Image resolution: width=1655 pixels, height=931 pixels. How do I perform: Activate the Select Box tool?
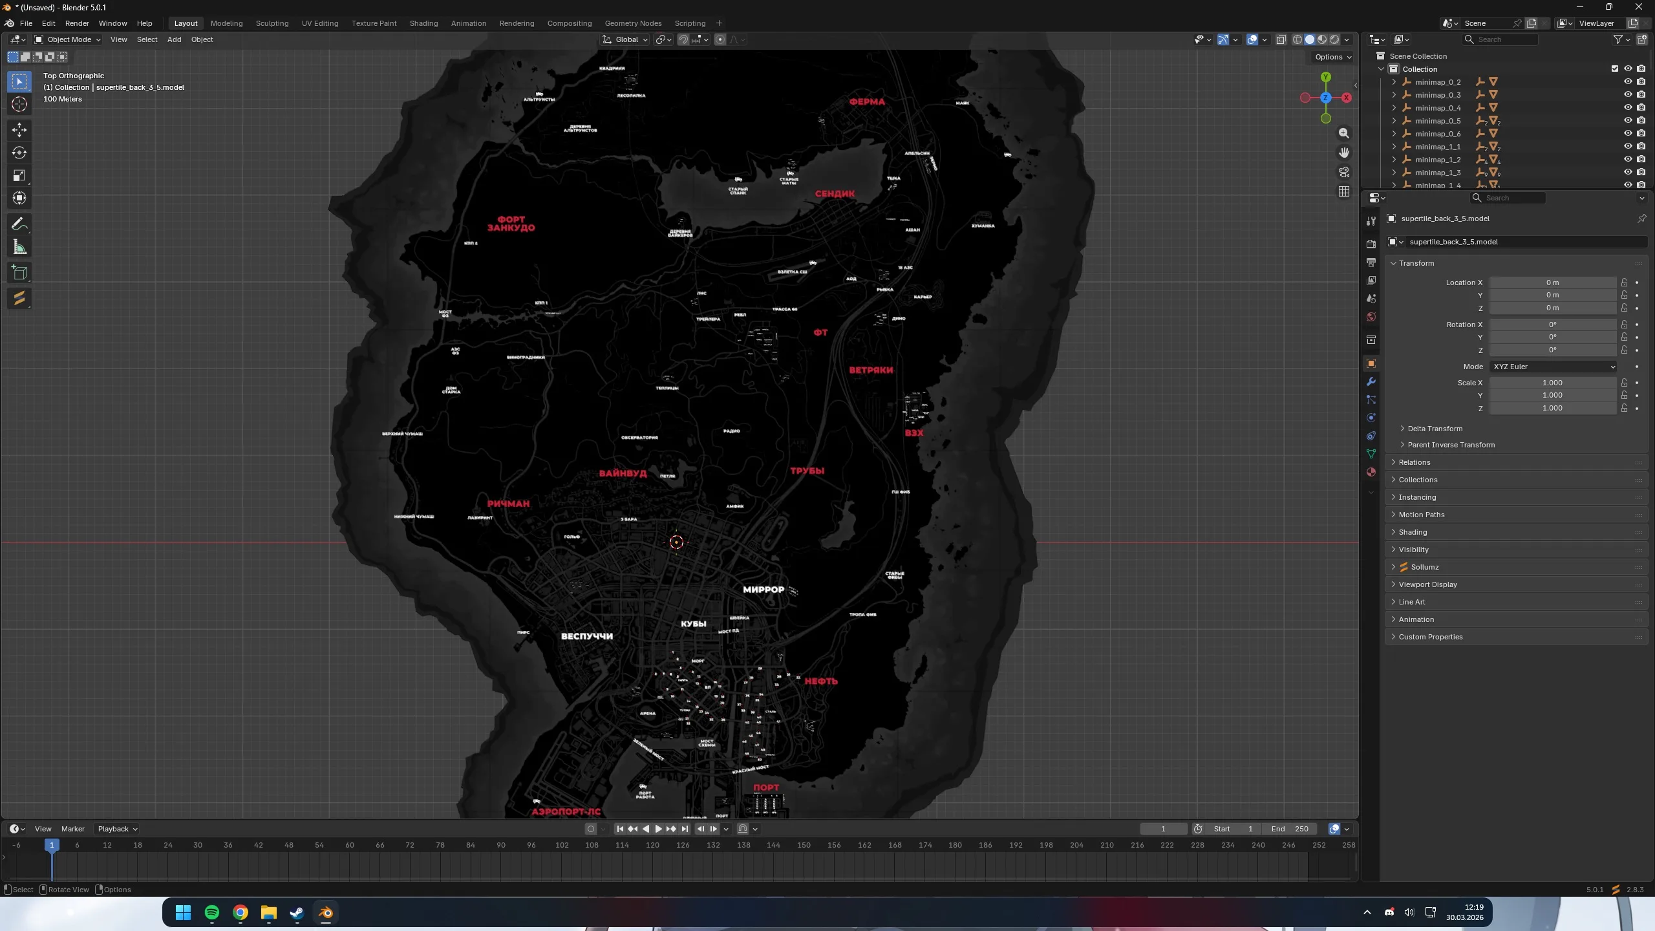point(19,81)
